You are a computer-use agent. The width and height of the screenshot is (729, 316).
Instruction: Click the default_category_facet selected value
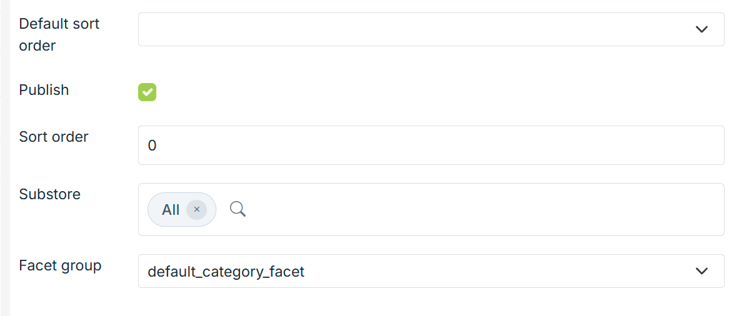click(x=226, y=272)
